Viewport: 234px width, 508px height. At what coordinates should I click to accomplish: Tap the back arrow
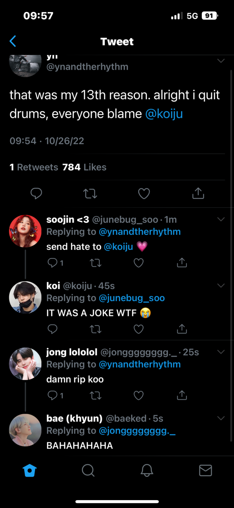tap(13, 41)
